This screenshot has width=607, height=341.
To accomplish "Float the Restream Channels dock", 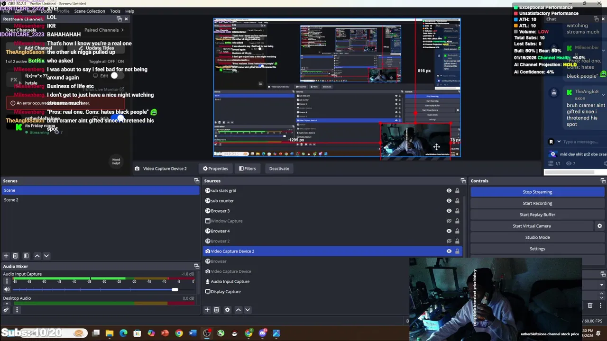I will coord(119,19).
